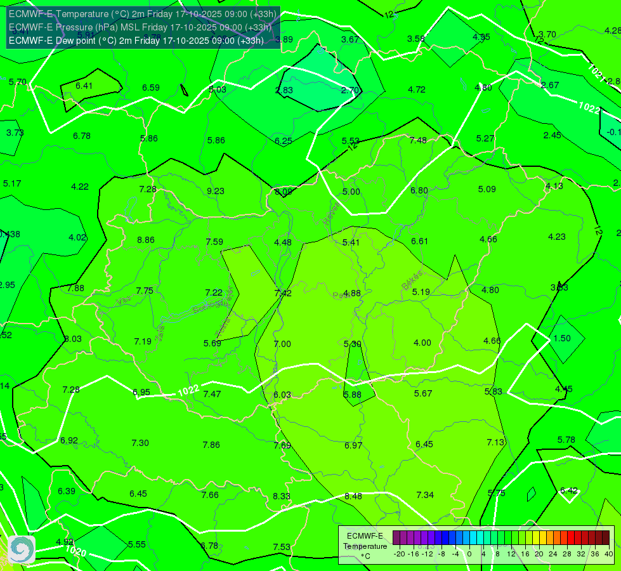Click the 6.59 dew point value
The image size is (621, 571).
pyautogui.click(x=151, y=88)
